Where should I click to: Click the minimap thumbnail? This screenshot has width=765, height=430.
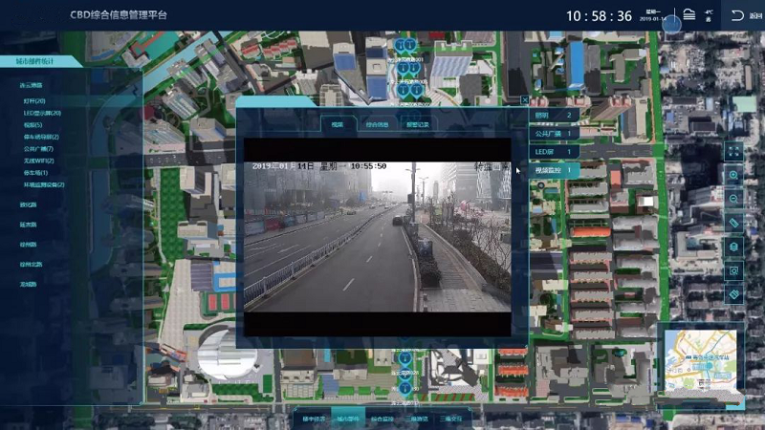701,362
